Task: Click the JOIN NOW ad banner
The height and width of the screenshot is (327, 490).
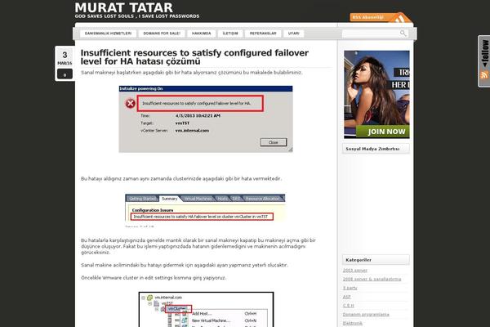Action: (x=376, y=94)
